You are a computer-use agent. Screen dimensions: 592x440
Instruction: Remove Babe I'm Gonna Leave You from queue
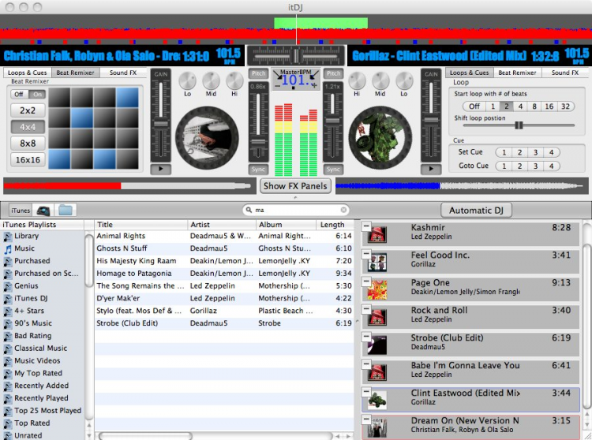[x=365, y=364]
